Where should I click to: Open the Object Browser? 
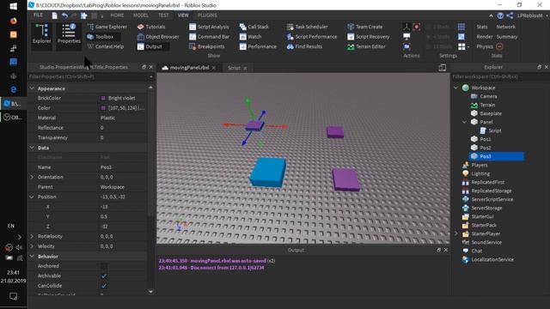[x=158, y=36]
